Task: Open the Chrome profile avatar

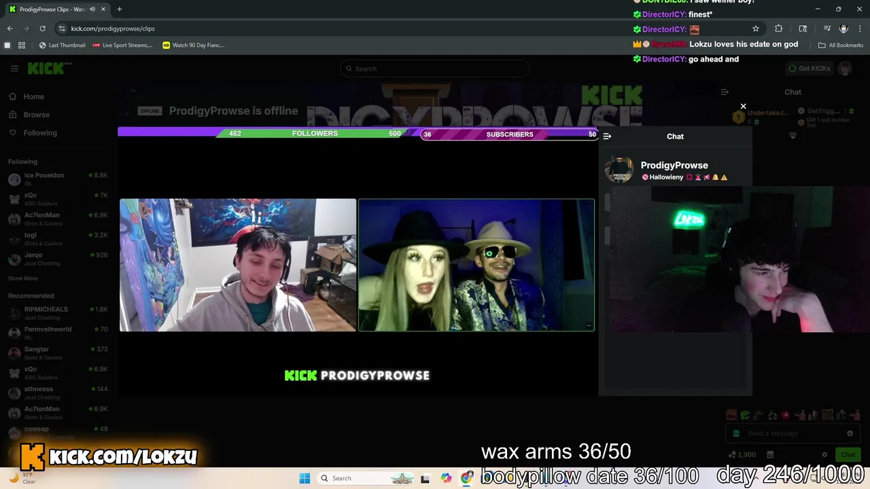Action: 843,29
